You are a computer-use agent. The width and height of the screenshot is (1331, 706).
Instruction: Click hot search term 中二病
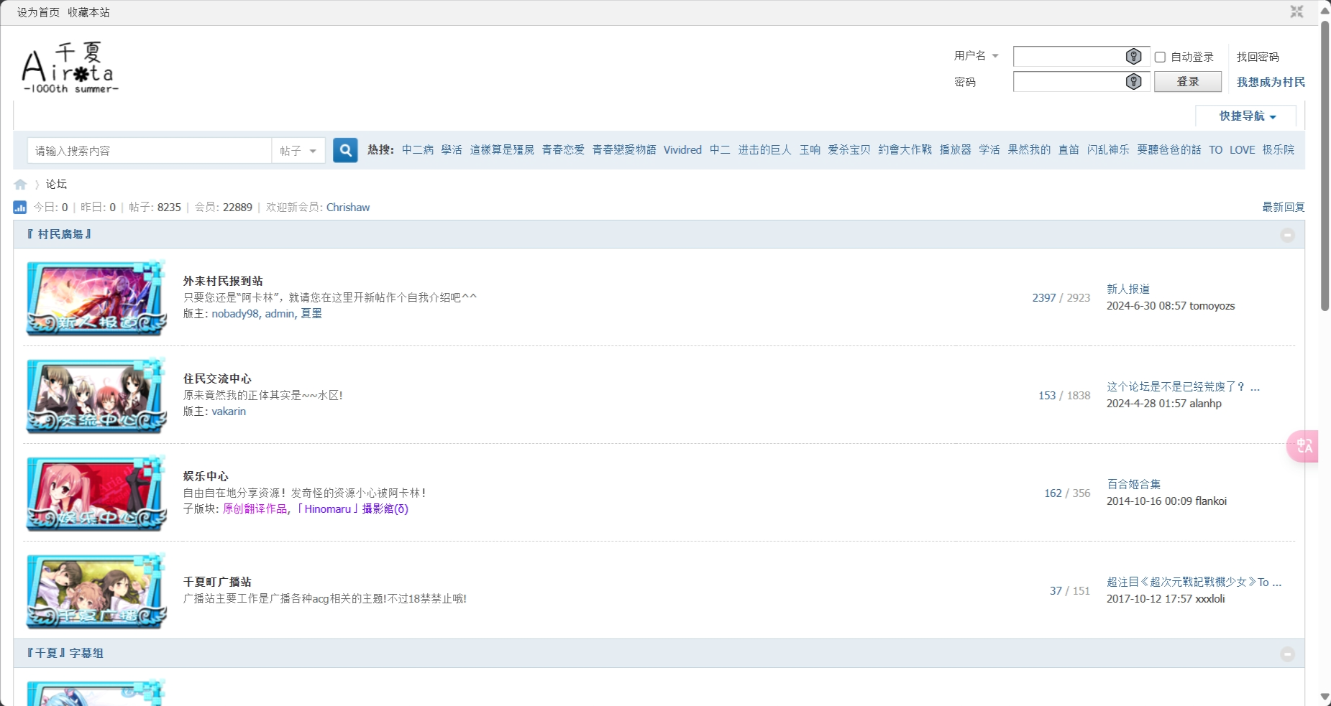pyautogui.click(x=418, y=149)
